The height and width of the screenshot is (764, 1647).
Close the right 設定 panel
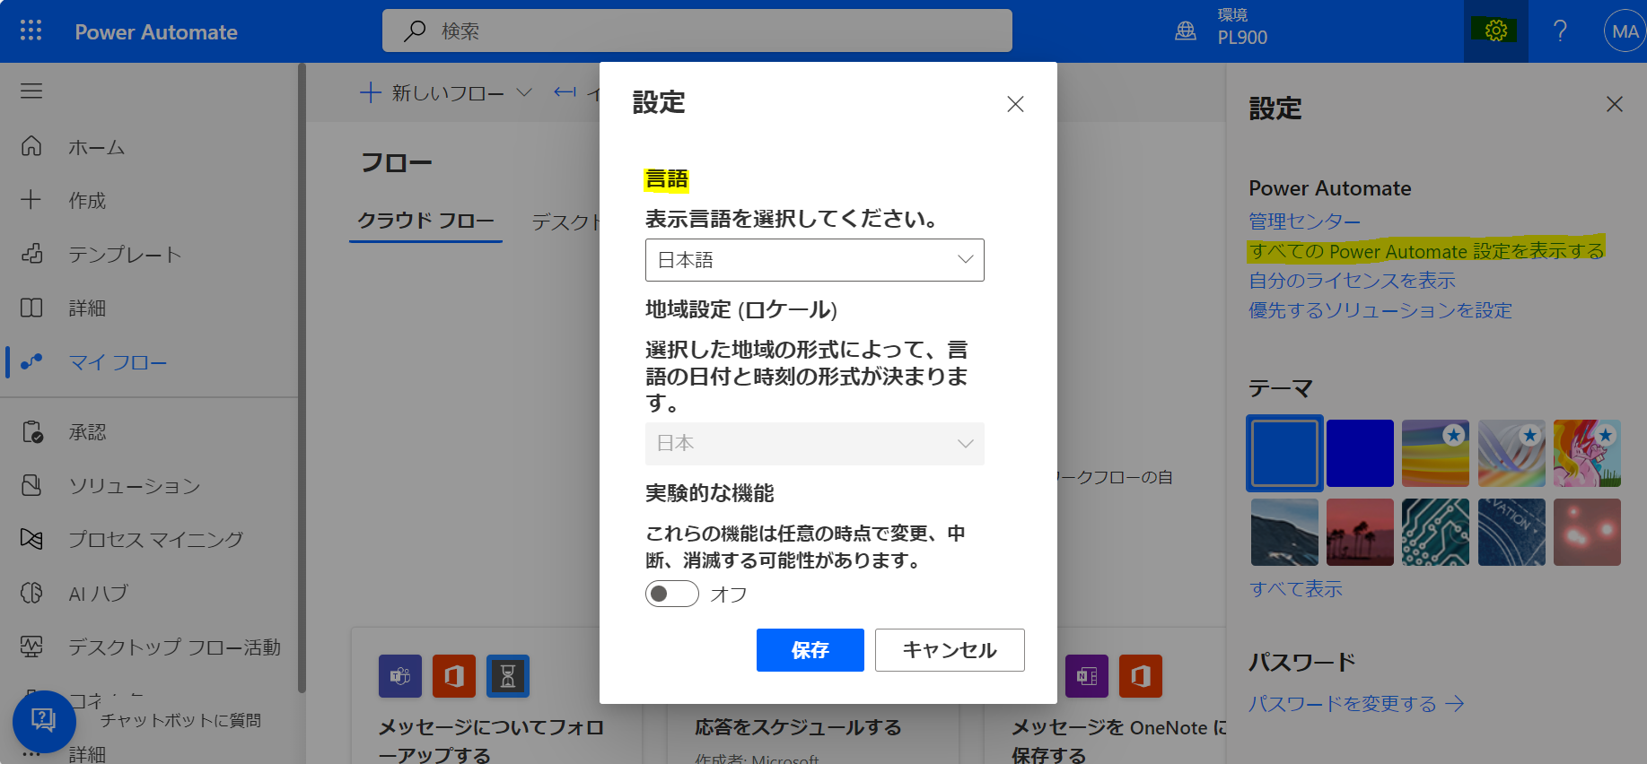tap(1615, 104)
